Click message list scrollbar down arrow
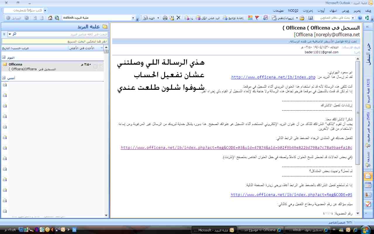The width and height of the screenshot is (374, 234). click(x=106, y=215)
